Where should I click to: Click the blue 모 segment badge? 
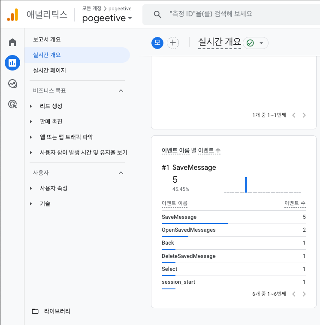click(x=157, y=43)
